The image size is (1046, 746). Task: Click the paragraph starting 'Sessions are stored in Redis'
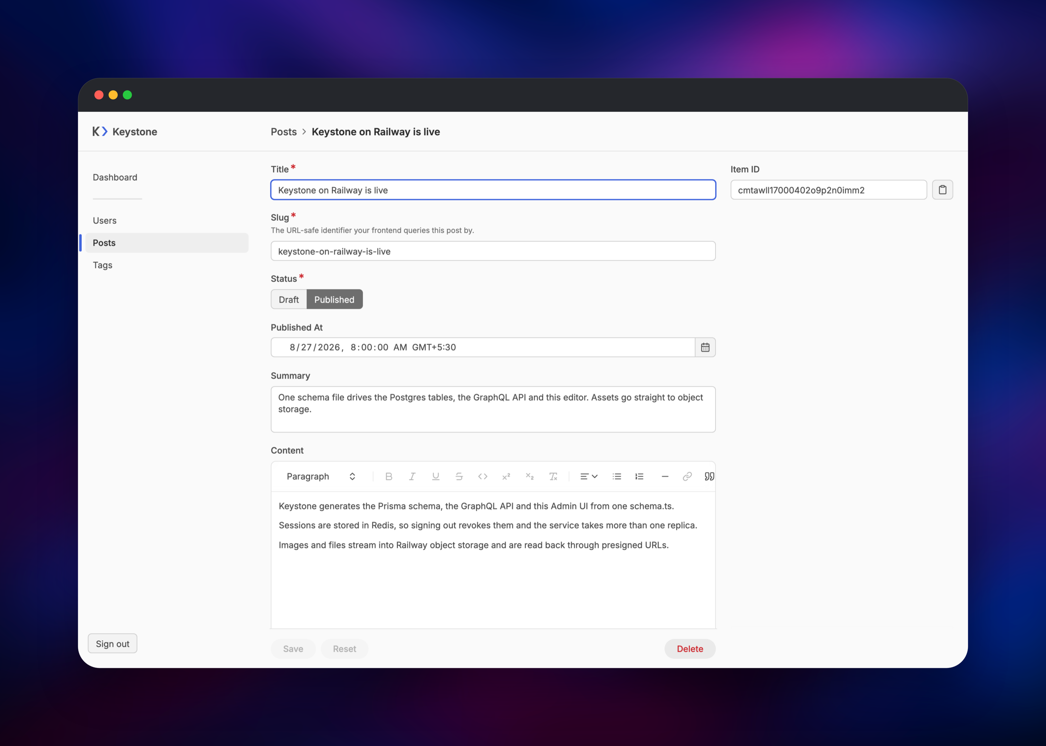[488, 525]
